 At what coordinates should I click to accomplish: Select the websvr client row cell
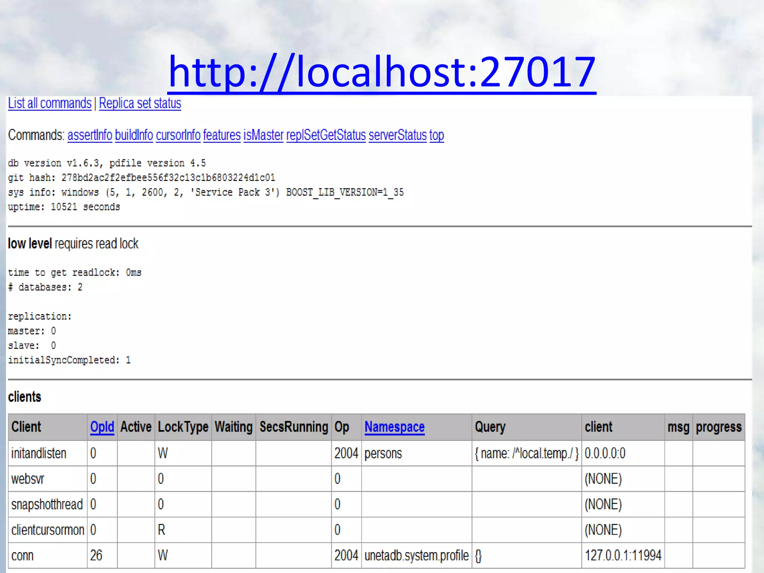point(28,479)
